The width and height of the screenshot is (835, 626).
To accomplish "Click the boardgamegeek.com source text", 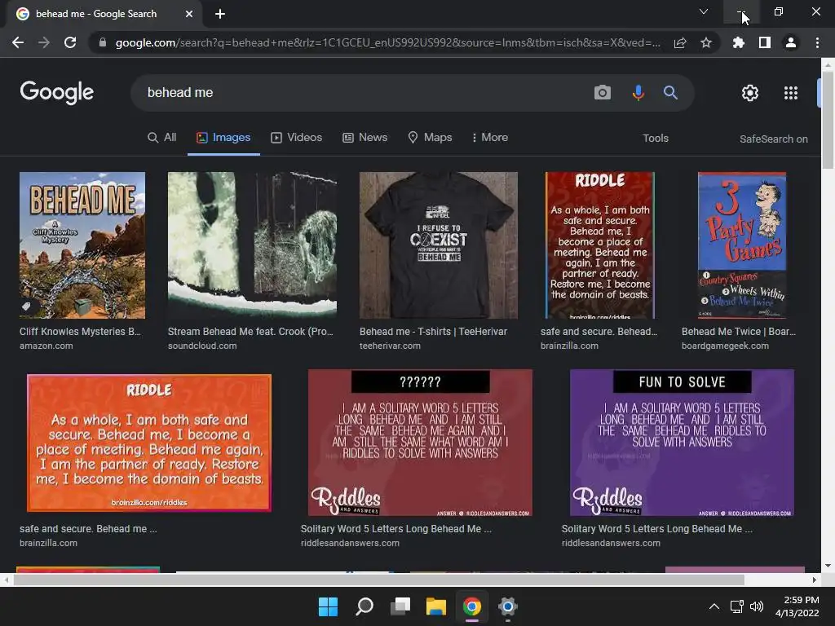I will coord(725,346).
